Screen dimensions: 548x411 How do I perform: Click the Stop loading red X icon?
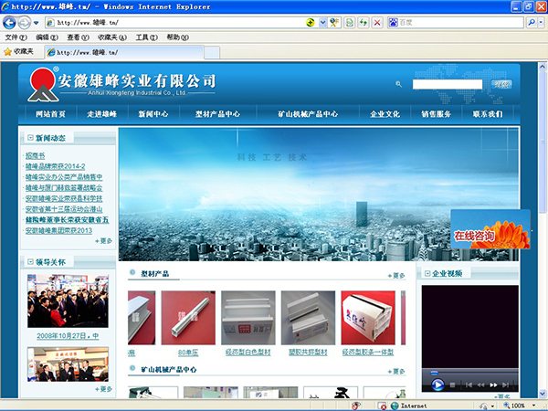click(377, 21)
